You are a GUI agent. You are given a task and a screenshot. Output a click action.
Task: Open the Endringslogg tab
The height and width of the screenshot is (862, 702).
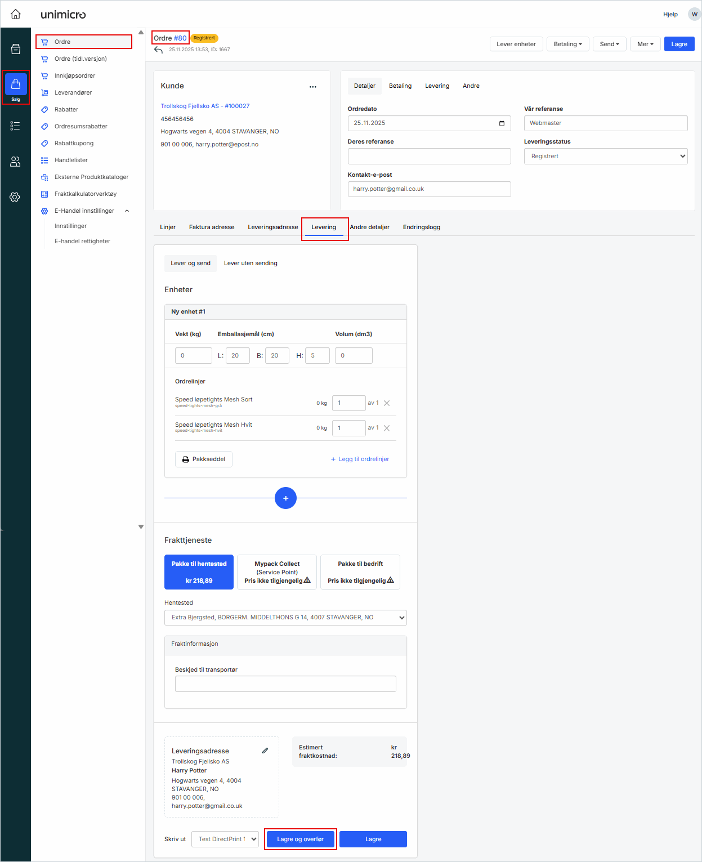(422, 227)
